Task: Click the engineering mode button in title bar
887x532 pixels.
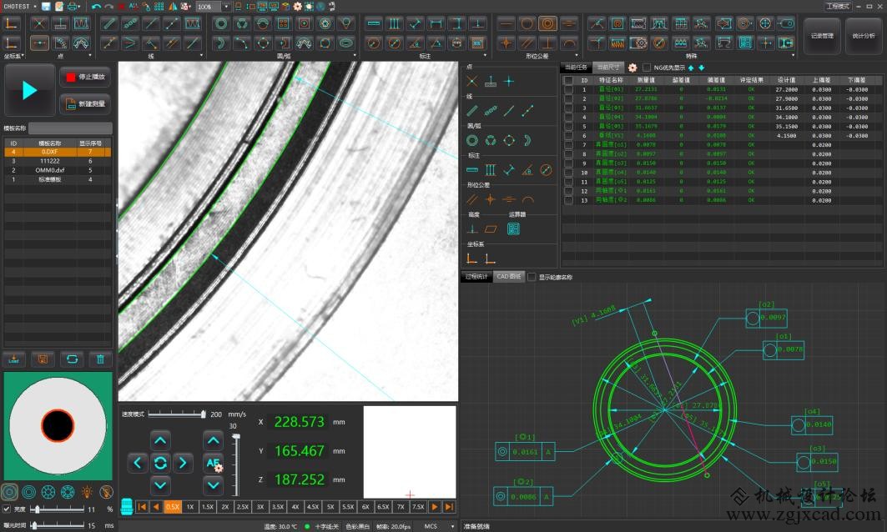Action: 838,6
